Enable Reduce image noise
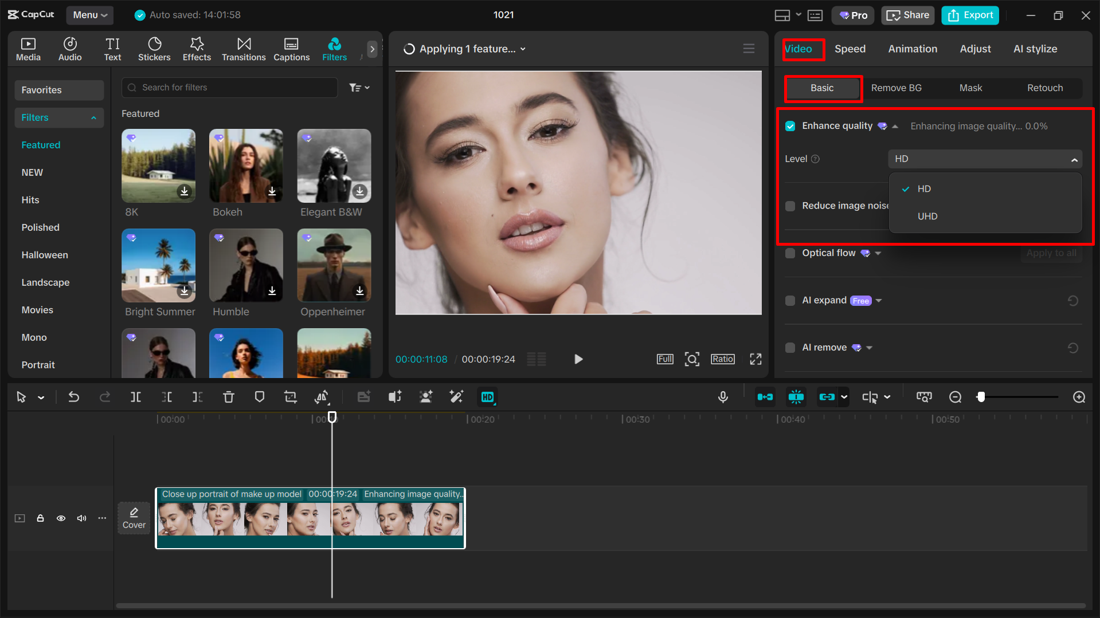The height and width of the screenshot is (618, 1100). [x=790, y=206]
